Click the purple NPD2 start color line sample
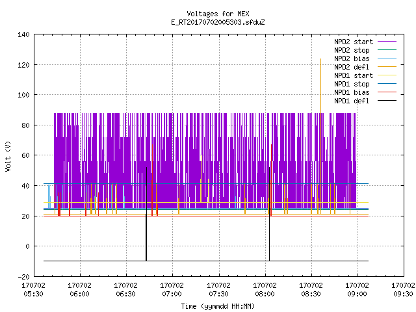416x312 pixels. (387, 42)
